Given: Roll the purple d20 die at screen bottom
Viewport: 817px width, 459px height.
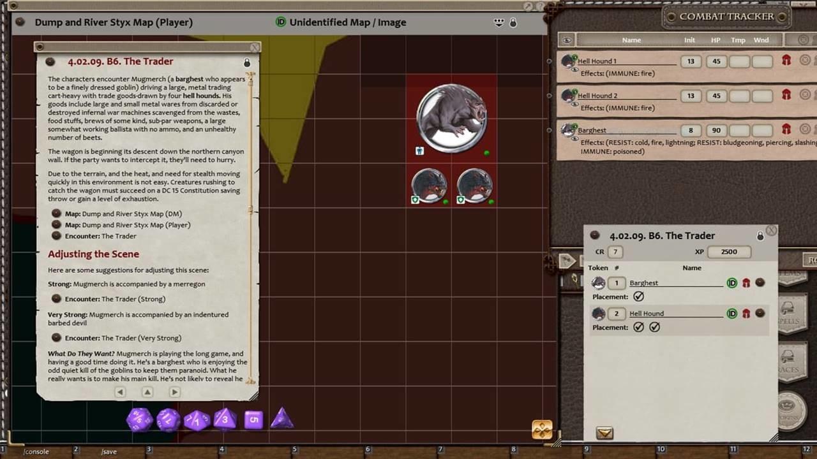Looking at the screenshot, I should (140, 419).
